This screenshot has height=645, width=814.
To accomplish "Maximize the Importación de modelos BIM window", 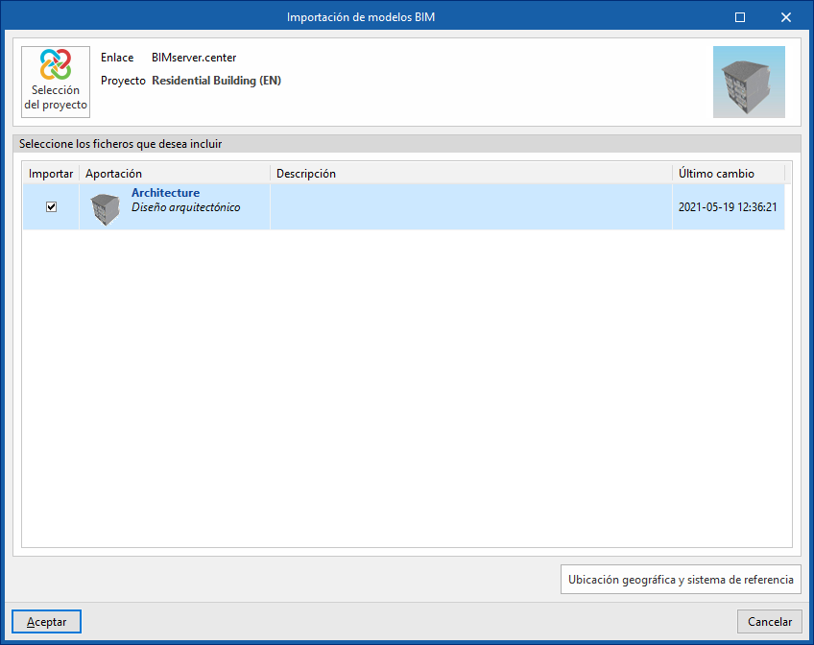I will point(740,17).
